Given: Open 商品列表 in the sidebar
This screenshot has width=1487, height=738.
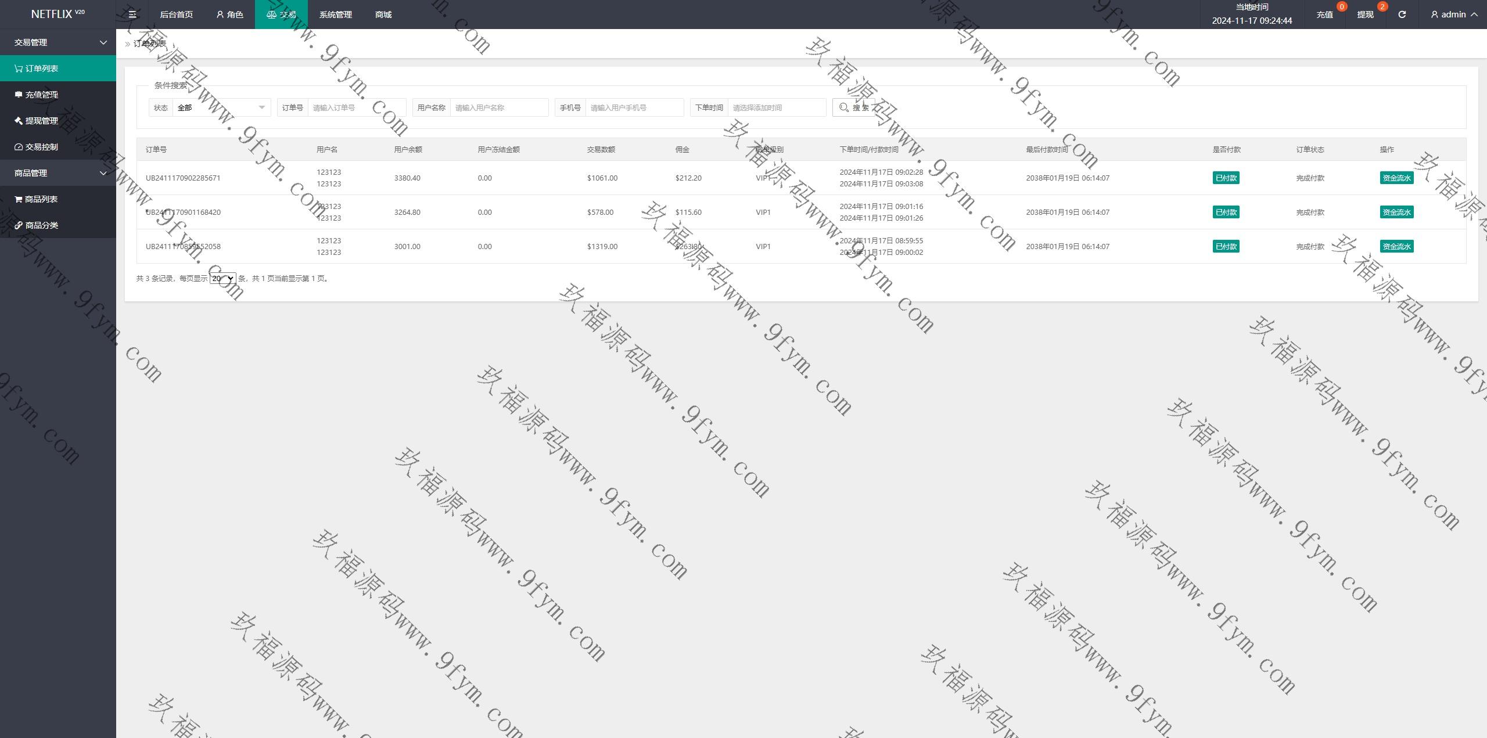Looking at the screenshot, I should [41, 199].
